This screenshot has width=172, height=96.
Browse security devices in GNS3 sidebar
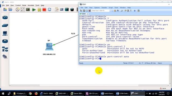click(5, 41)
